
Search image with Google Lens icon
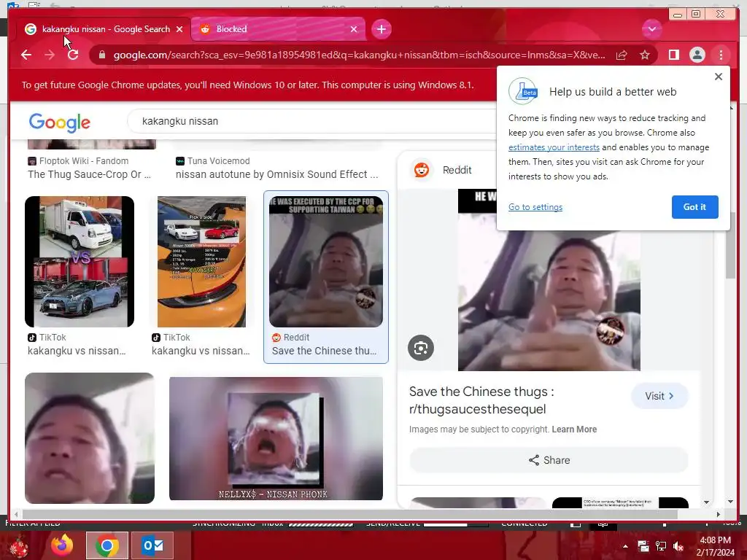pos(421,348)
